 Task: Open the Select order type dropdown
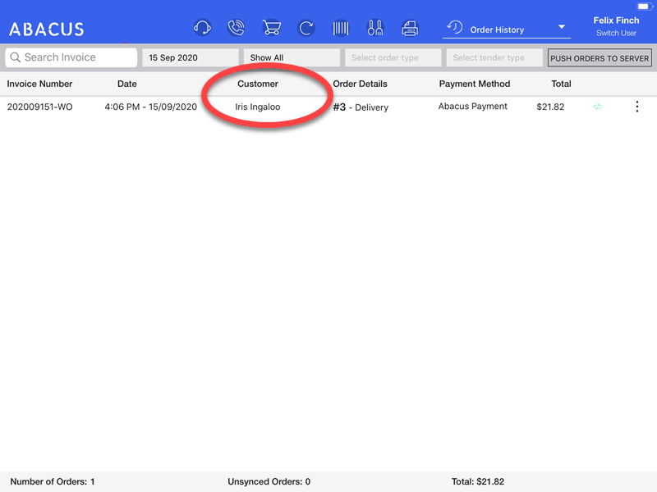tap(393, 58)
